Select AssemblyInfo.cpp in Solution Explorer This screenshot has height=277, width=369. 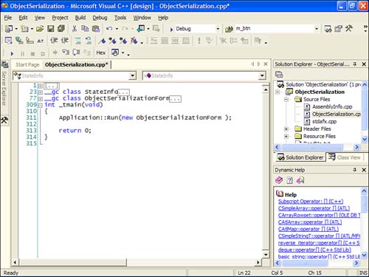(332, 106)
